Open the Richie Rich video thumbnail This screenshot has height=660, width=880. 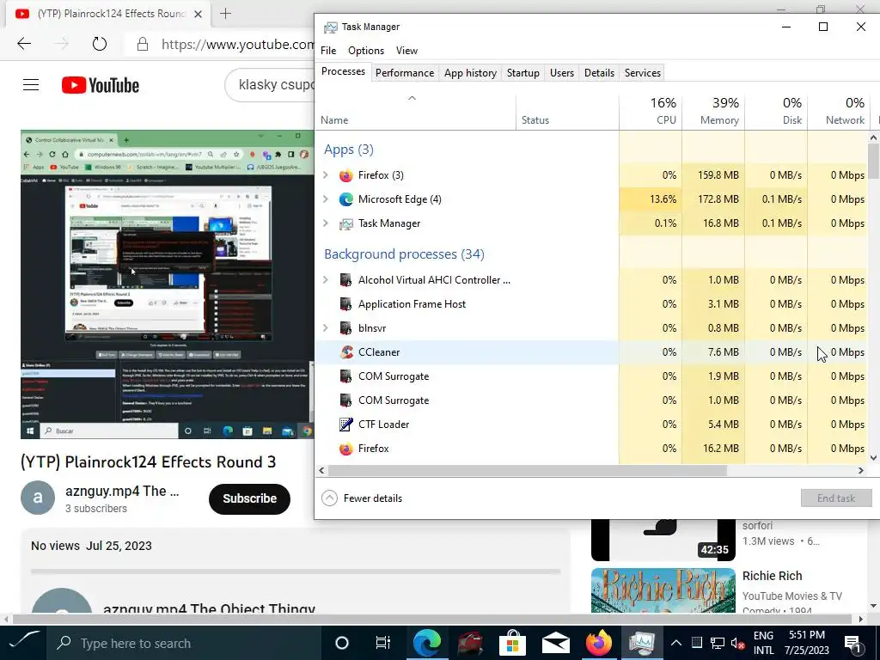[x=663, y=590]
